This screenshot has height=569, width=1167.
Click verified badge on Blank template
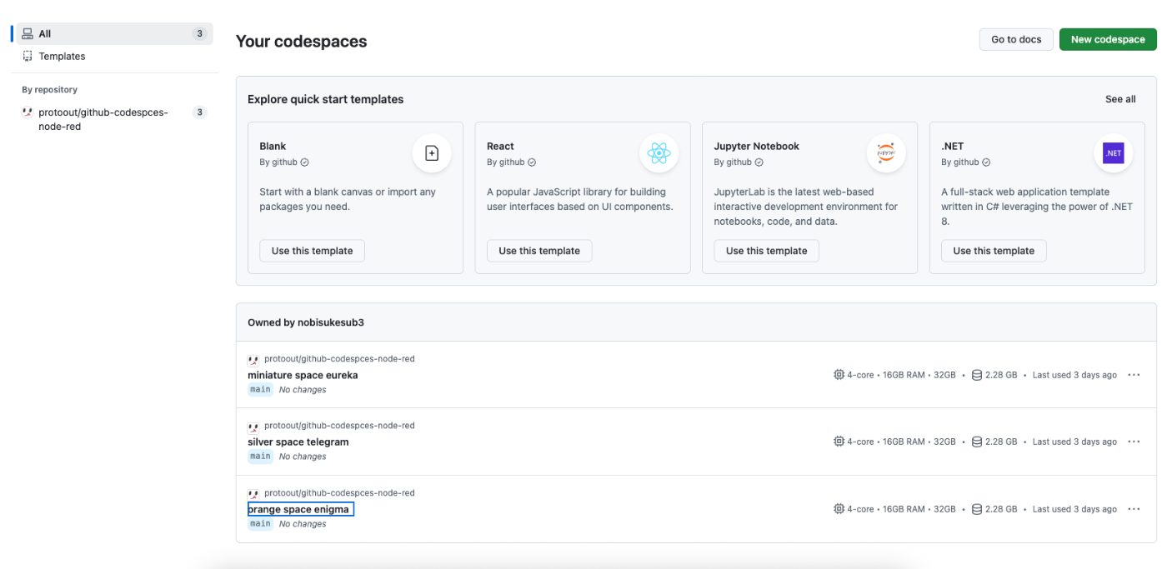305,162
